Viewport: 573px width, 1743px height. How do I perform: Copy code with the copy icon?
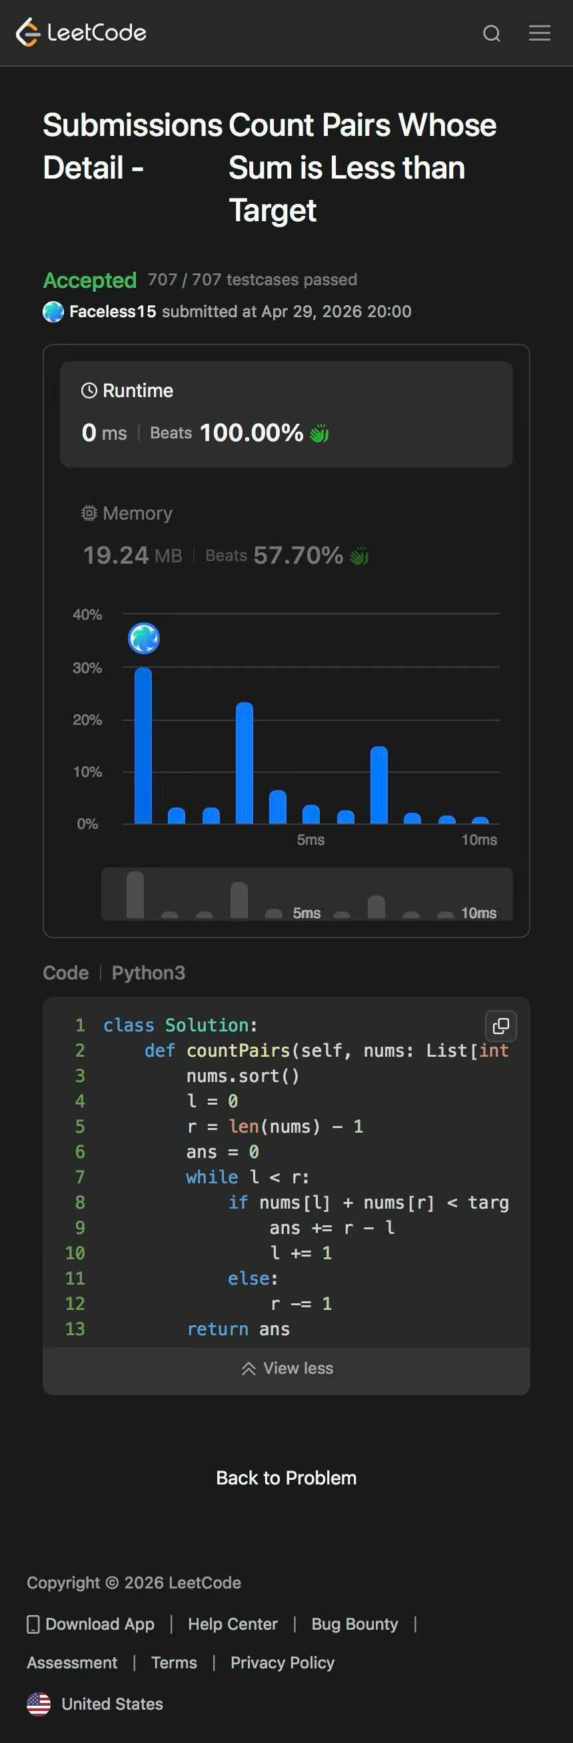[501, 1026]
